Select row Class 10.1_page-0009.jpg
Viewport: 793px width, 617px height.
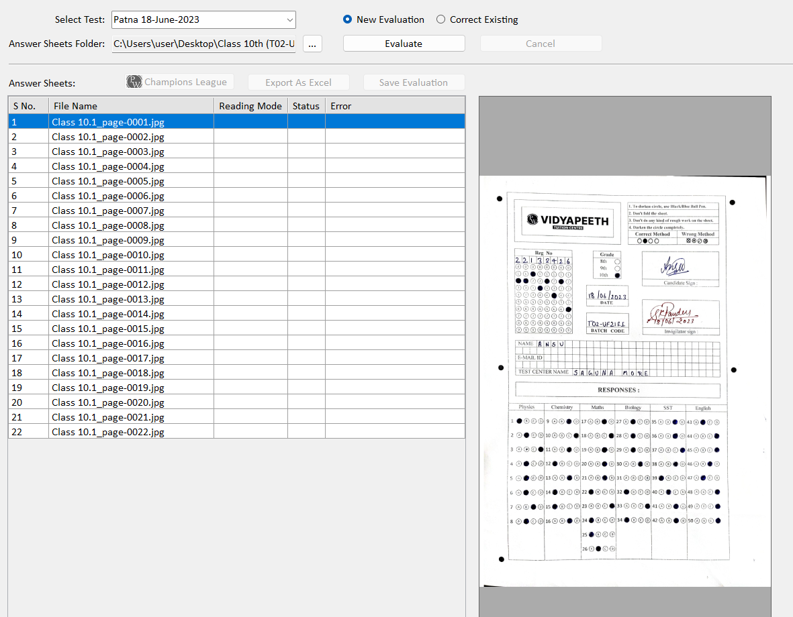tap(236, 239)
